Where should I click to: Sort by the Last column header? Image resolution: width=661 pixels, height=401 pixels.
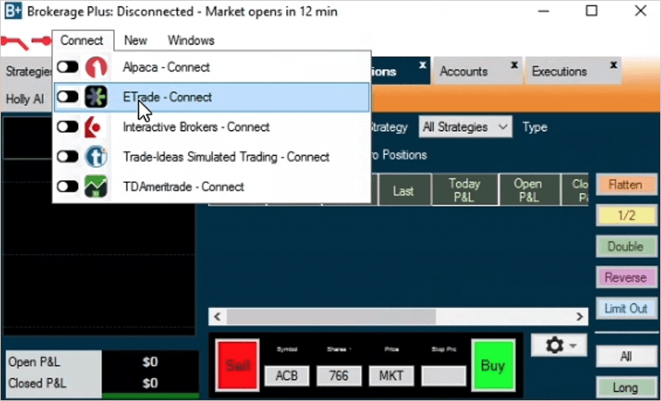(405, 191)
